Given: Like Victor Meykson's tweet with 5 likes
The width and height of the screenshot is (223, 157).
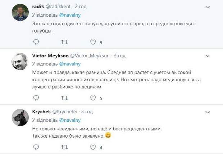Looking at the screenshot, I should click(x=93, y=98).
